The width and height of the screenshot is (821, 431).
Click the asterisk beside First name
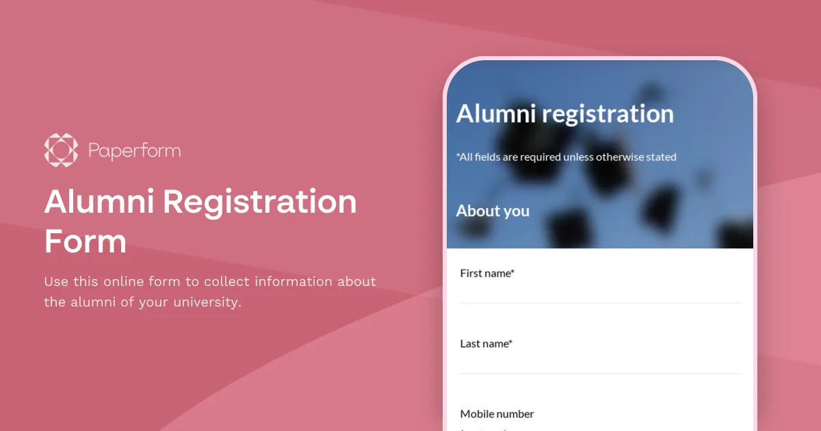(512, 271)
